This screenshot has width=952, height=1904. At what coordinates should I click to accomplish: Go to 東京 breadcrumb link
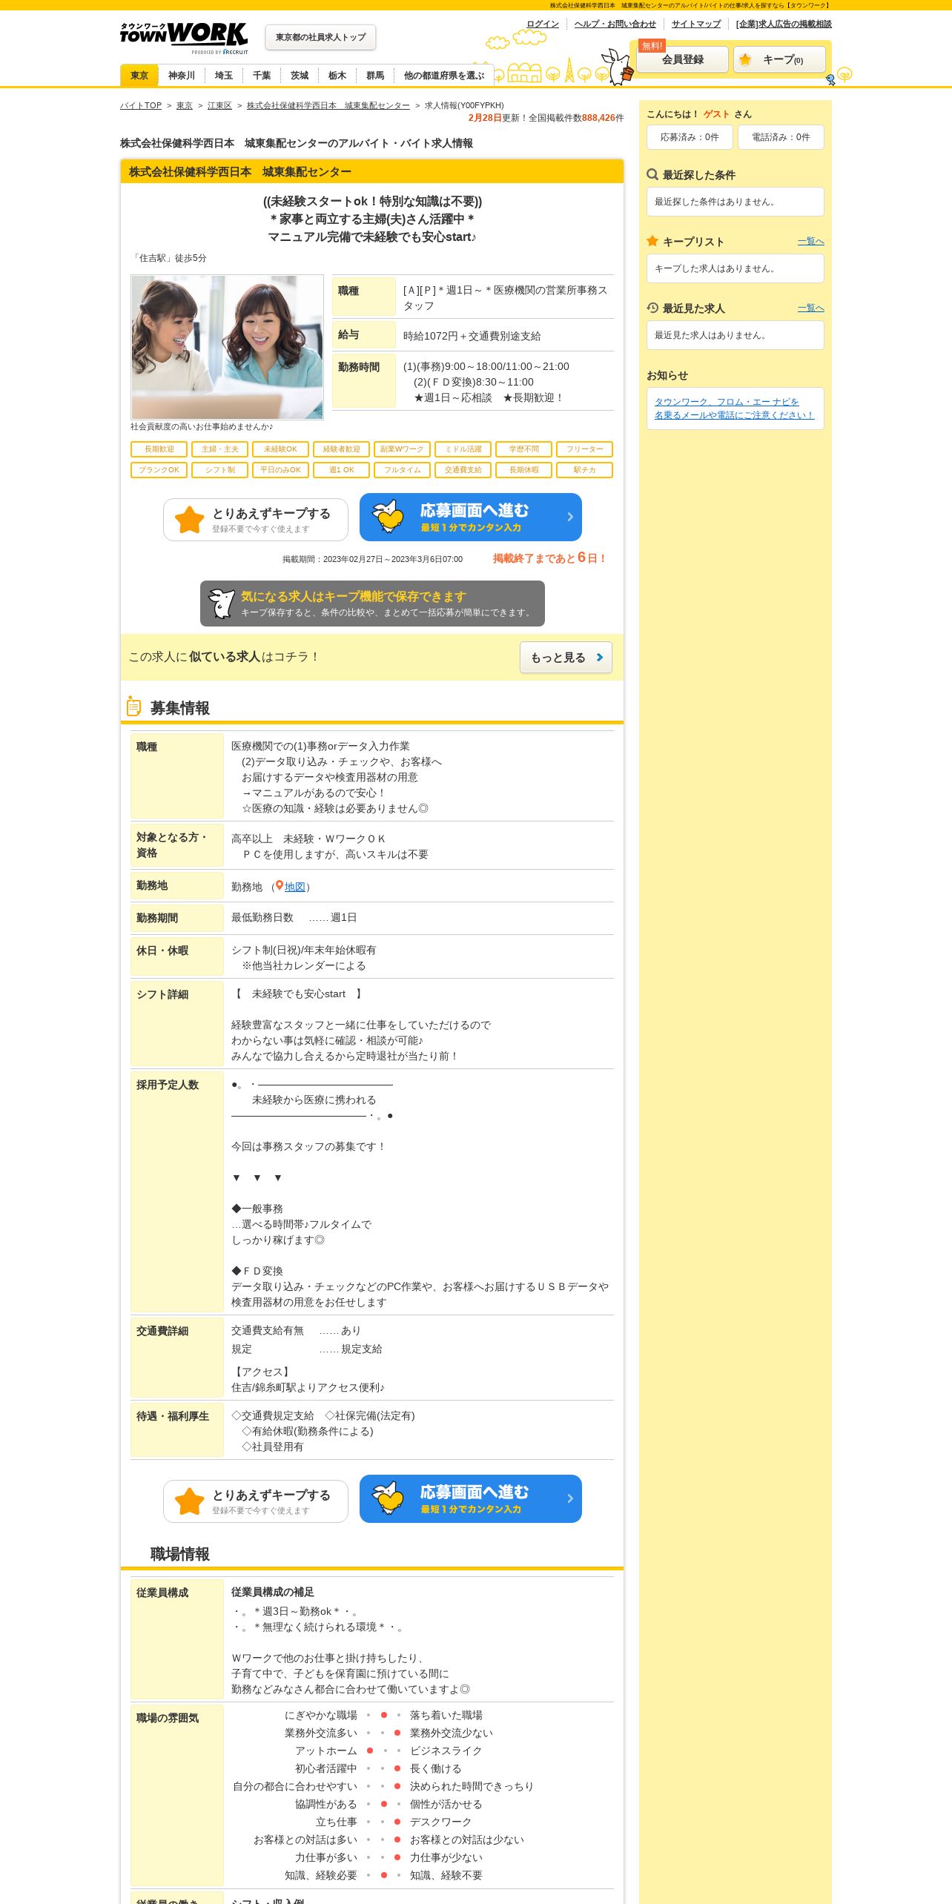(185, 105)
